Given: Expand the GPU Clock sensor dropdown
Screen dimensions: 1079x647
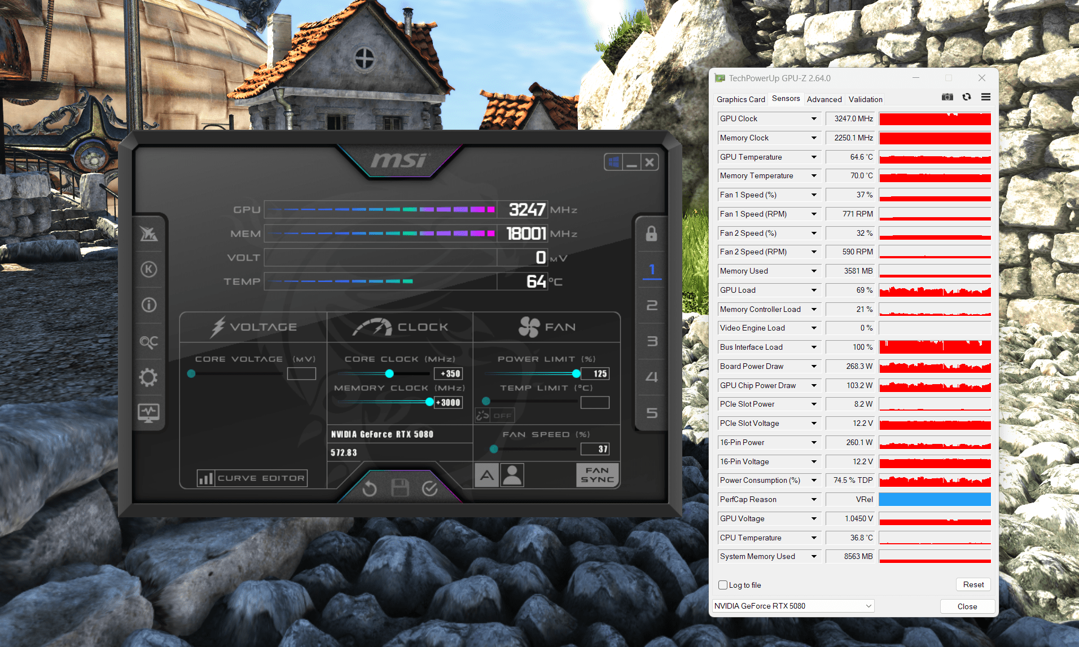Looking at the screenshot, I should point(814,119).
